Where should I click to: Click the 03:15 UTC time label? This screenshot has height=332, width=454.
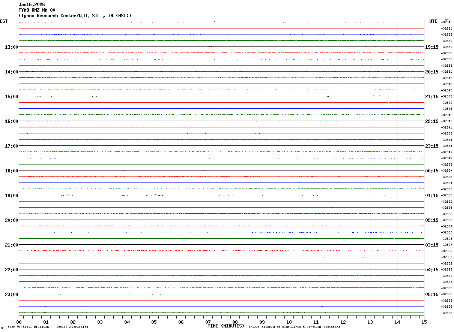click(432, 245)
